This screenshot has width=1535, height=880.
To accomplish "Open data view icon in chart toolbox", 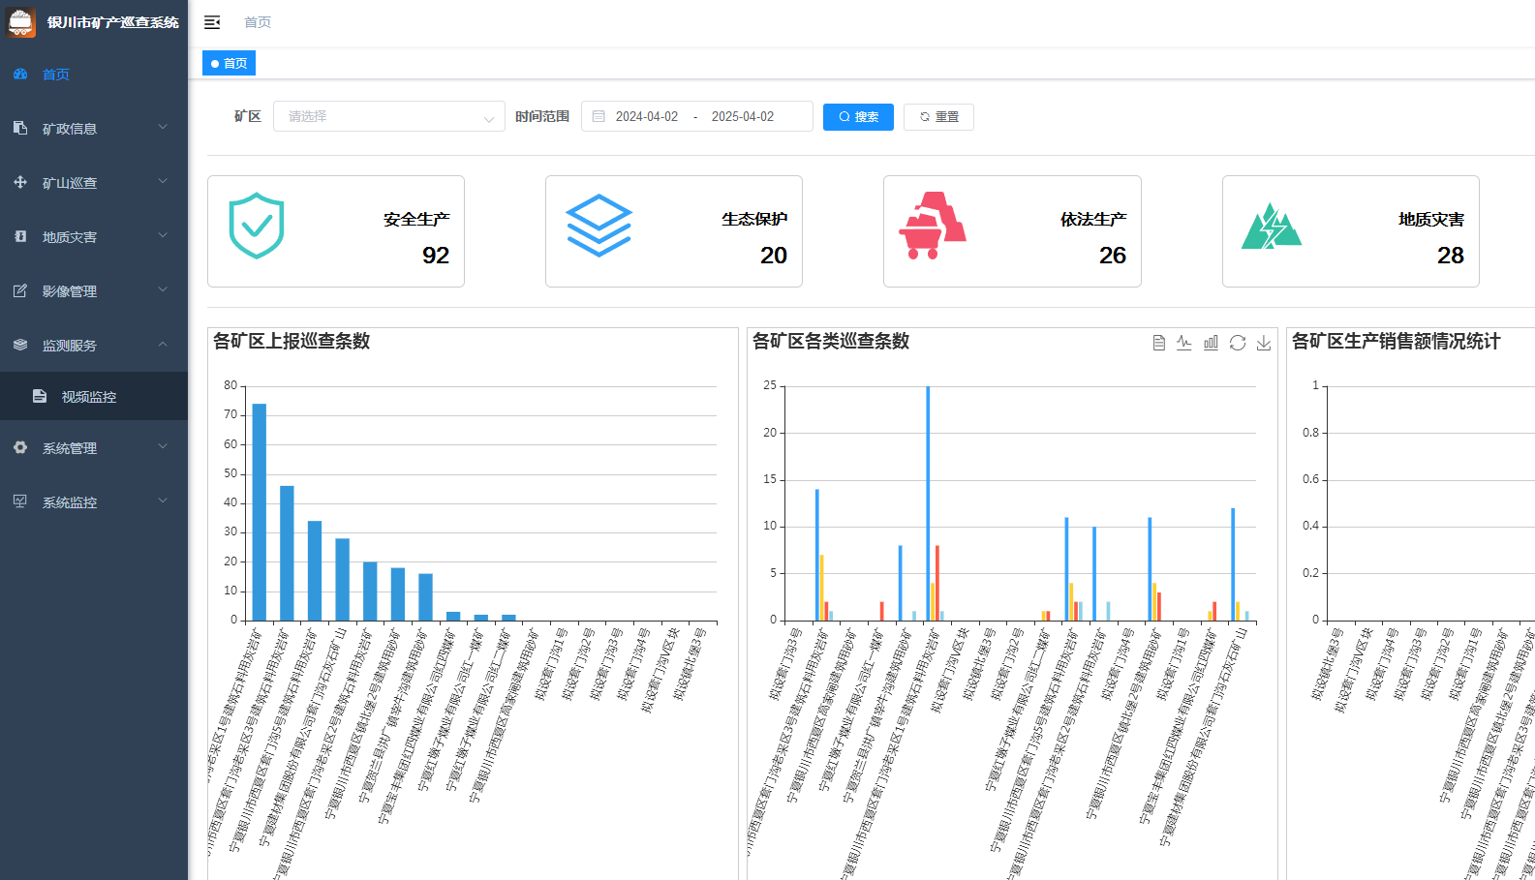I will pyautogui.click(x=1158, y=343).
